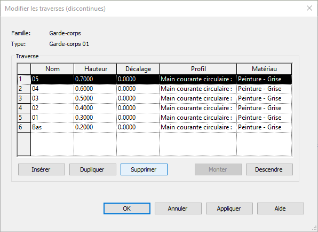Image resolution: width=318 pixels, height=232 pixels.
Task: Edit the Hauteur value 0.5000
Action: [95, 98]
